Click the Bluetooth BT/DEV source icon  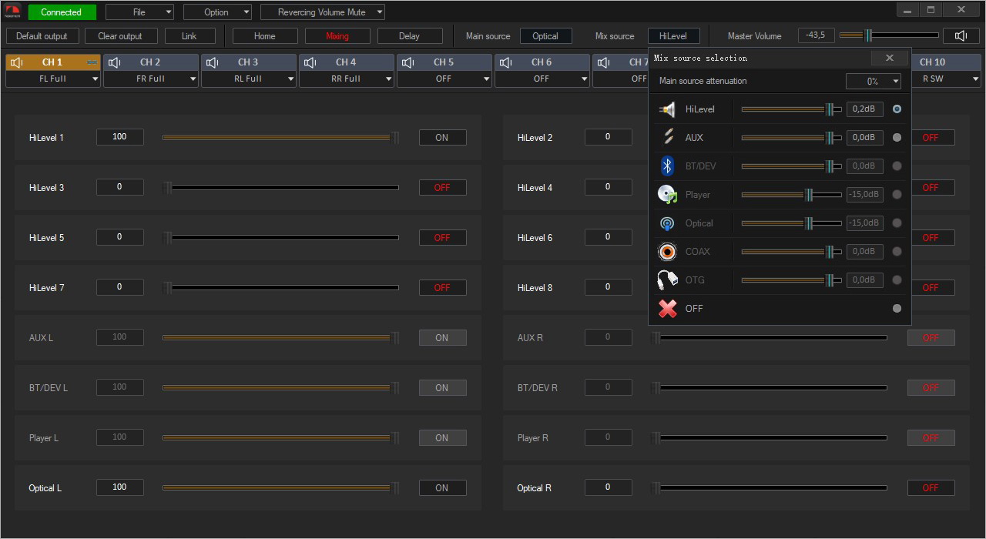[x=667, y=166]
